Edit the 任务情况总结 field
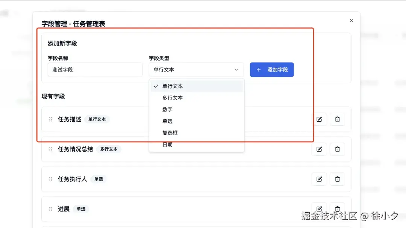 pos(319,149)
